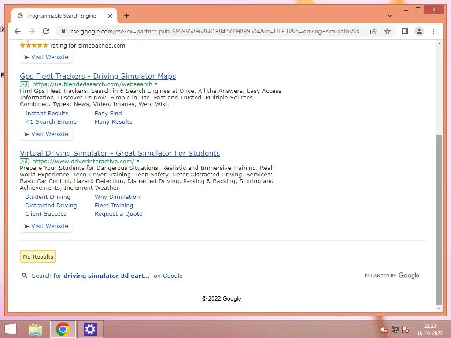Viewport: 451px width, 338px height.
Task: Click the Enhanced by Google logo
Action: pyautogui.click(x=392, y=276)
